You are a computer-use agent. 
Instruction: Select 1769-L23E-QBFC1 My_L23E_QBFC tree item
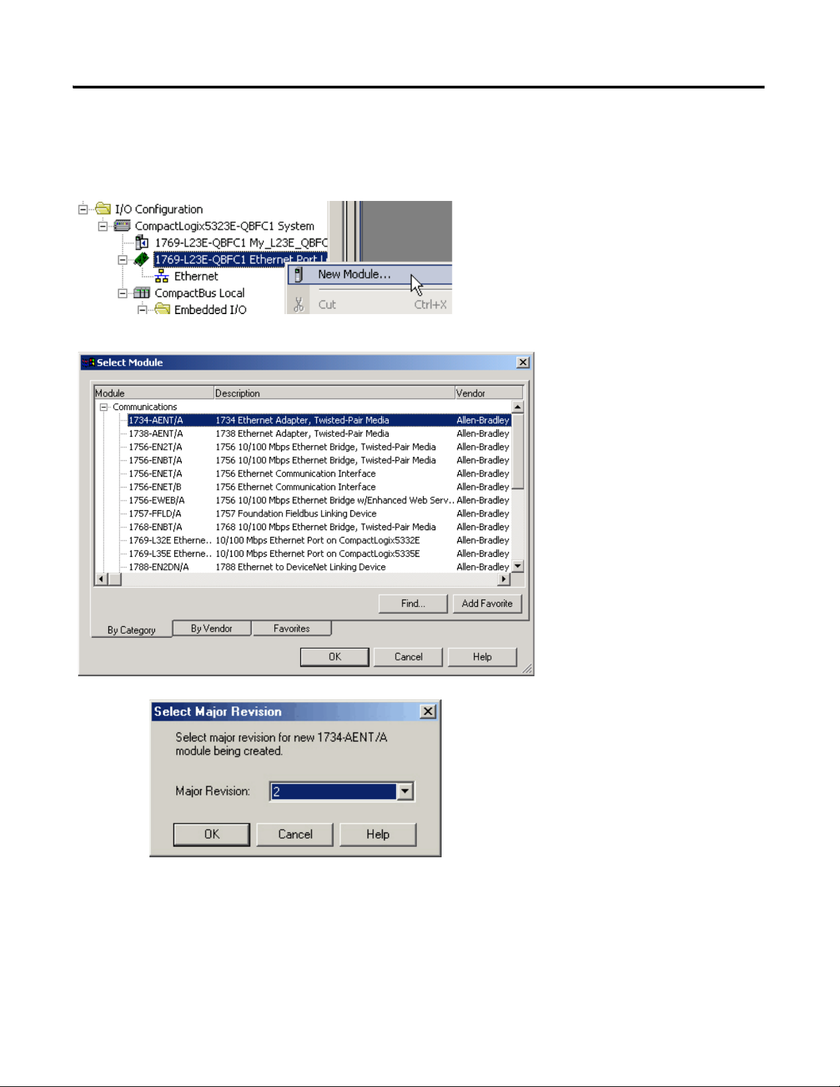tap(241, 242)
